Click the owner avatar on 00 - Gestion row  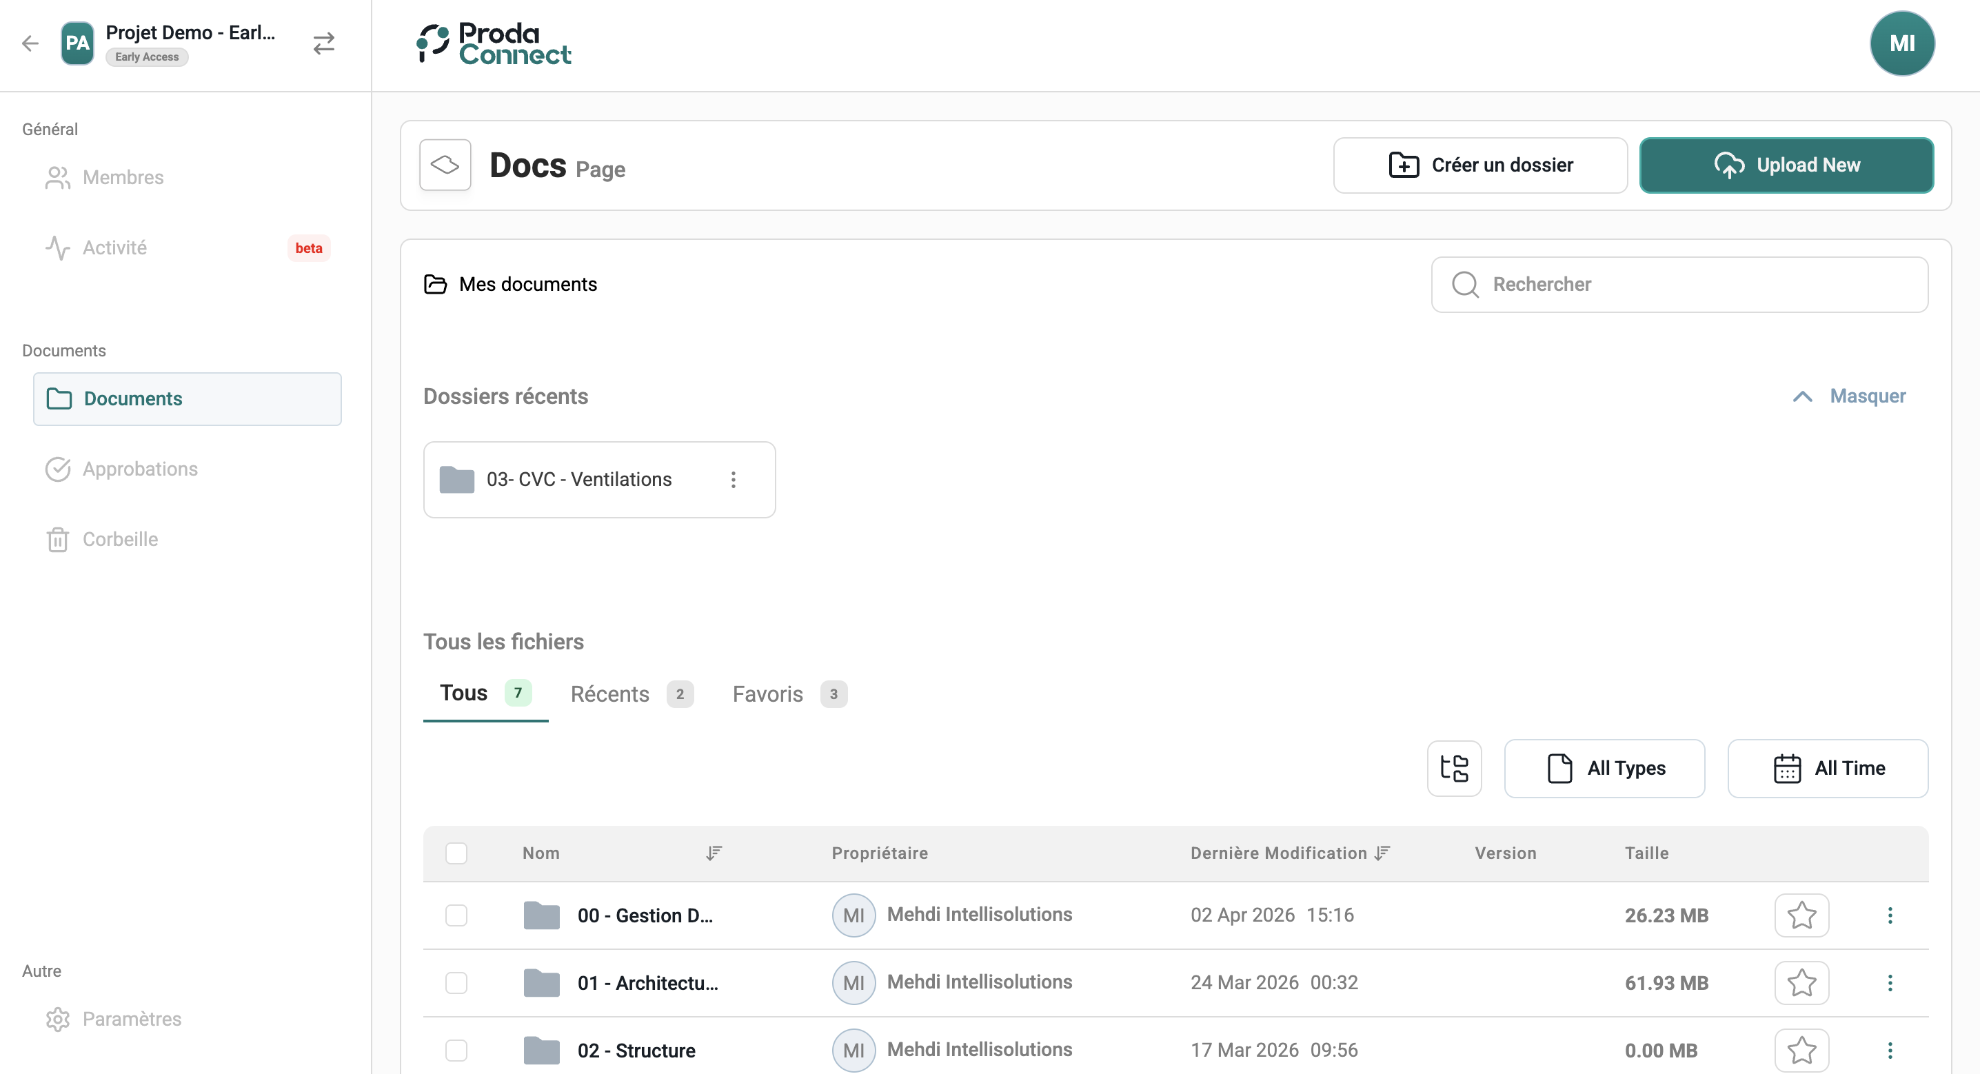(x=853, y=915)
